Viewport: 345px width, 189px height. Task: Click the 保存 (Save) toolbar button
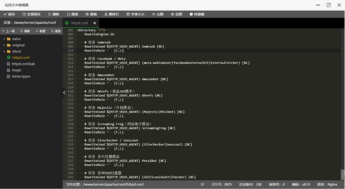pos(9,14)
